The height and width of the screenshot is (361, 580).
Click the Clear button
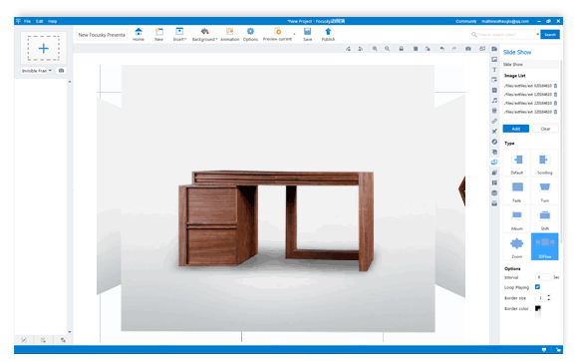tap(545, 129)
